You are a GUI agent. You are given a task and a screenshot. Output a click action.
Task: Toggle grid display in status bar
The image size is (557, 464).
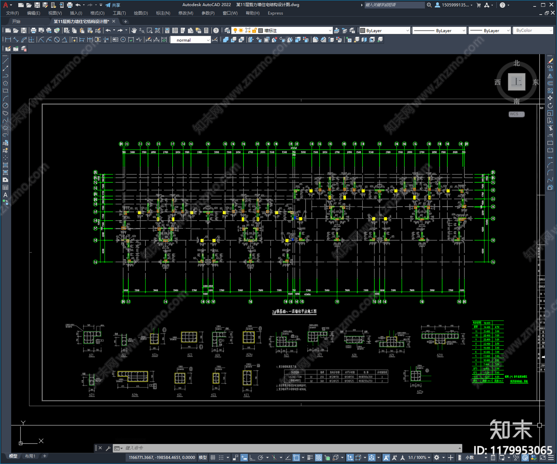tap(213, 457)
